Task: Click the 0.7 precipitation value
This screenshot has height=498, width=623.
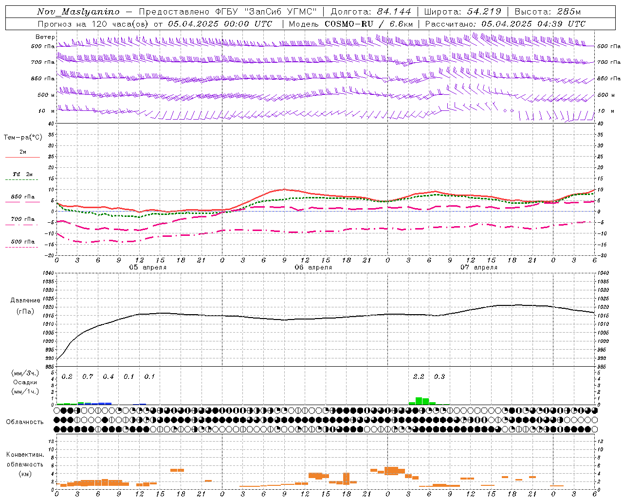Action: [x=88, y=376]
